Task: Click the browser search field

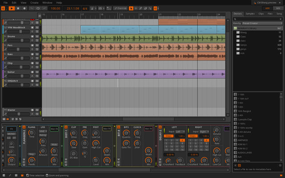Action: coord(257,19)
